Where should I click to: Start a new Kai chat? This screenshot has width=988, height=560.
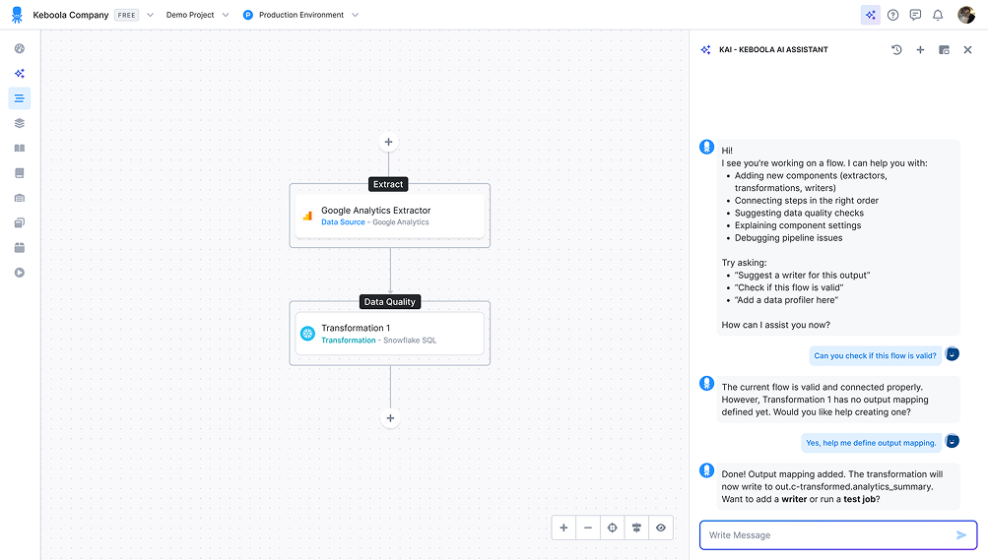coord(920,50)
